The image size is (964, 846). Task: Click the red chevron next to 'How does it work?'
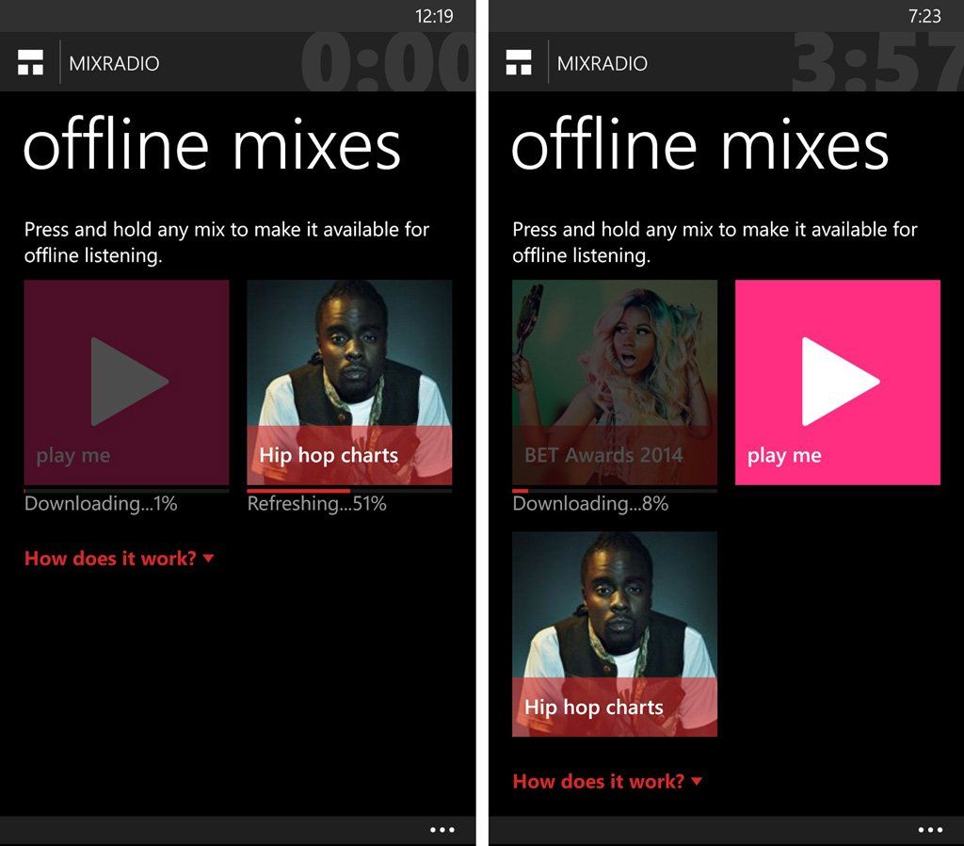209,559
